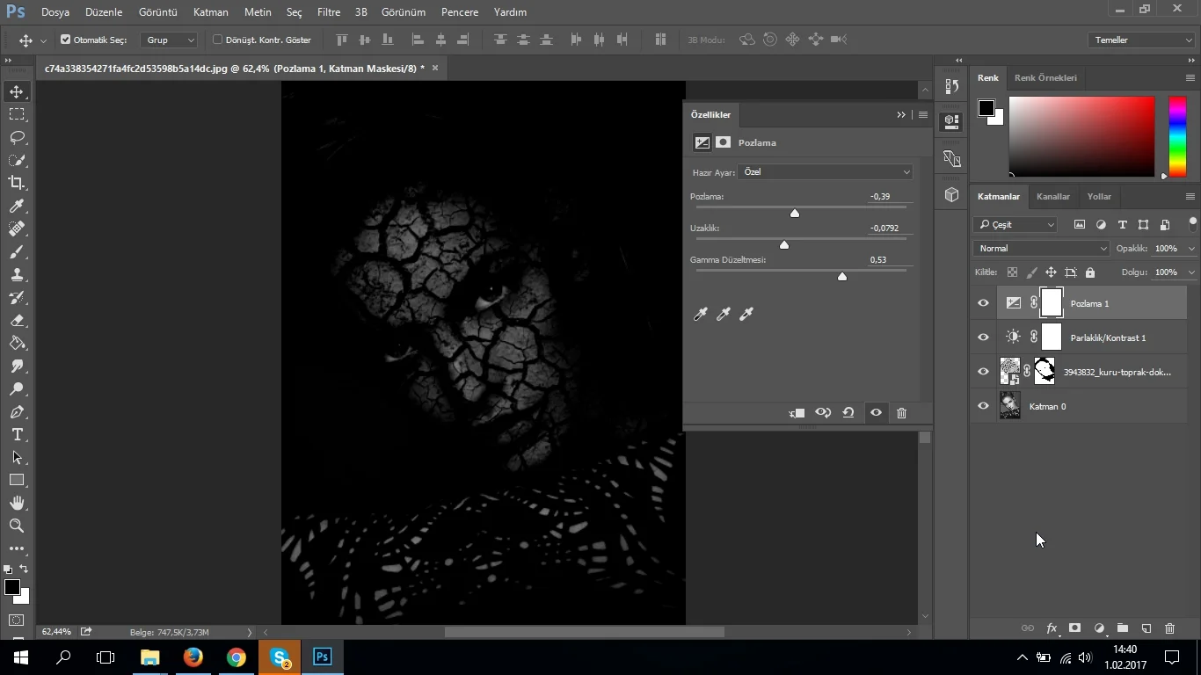Select the Paint Bucket tool
The width and height of the screenshot is (1201, 675).
click(x=17, y=344)
